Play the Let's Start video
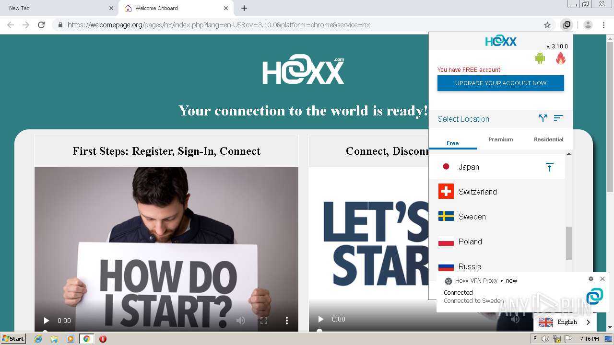The width and height of the screenshot is (614, 345). pyautogui.click(x=321, y=319)
